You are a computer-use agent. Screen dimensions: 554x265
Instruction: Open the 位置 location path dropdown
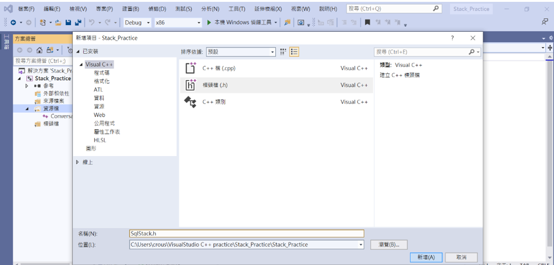360,245
